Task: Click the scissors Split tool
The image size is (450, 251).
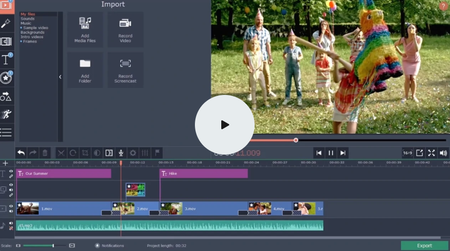Action: coord(61,153)
